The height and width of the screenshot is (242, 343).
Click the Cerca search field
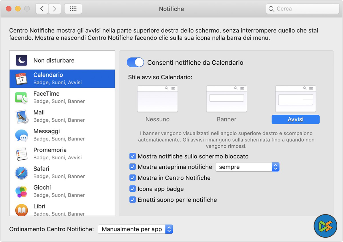(x=302, y=9)
